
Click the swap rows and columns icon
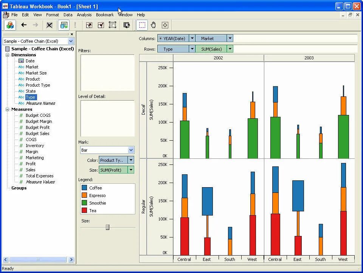(x=127, y=25)
